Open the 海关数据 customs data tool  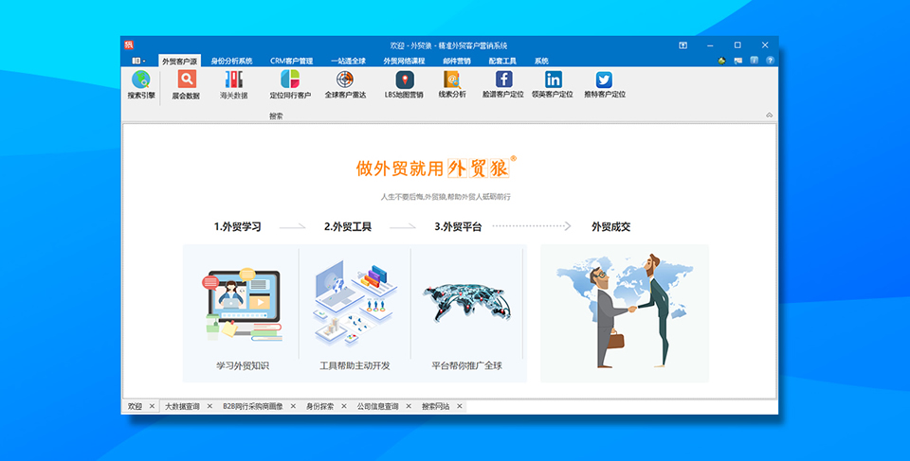[233, 84]
